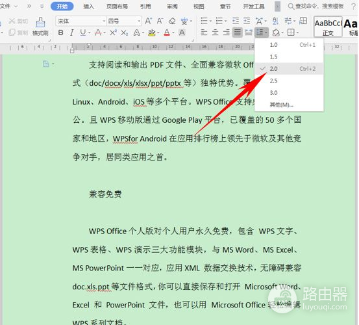Click the character shading A icon
Viewport: 359px width, 325px height.
[x=182, y=32]
